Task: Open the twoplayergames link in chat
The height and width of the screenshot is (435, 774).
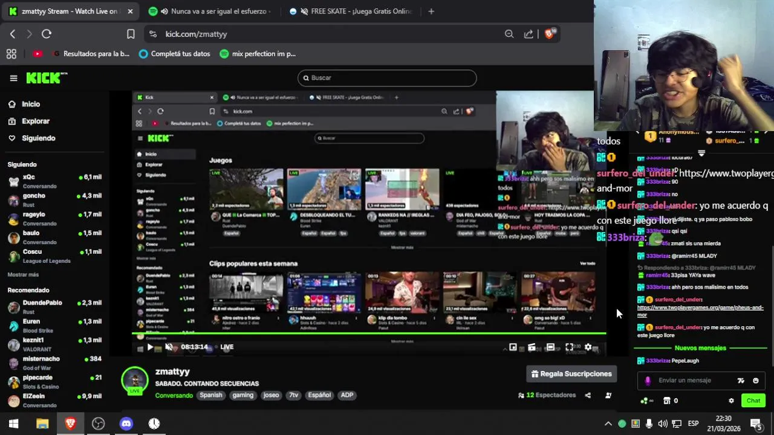Action: (700, 311)
